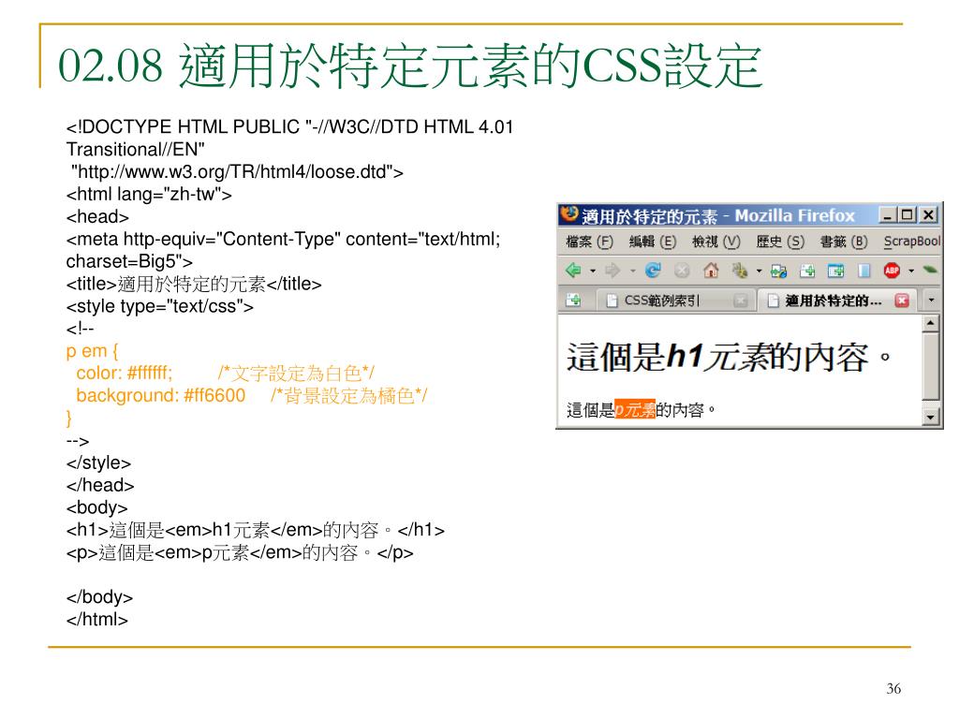959x719 pixels.
Task: Click the <html lang="zh-tw"> line
Action: point(149,195)
